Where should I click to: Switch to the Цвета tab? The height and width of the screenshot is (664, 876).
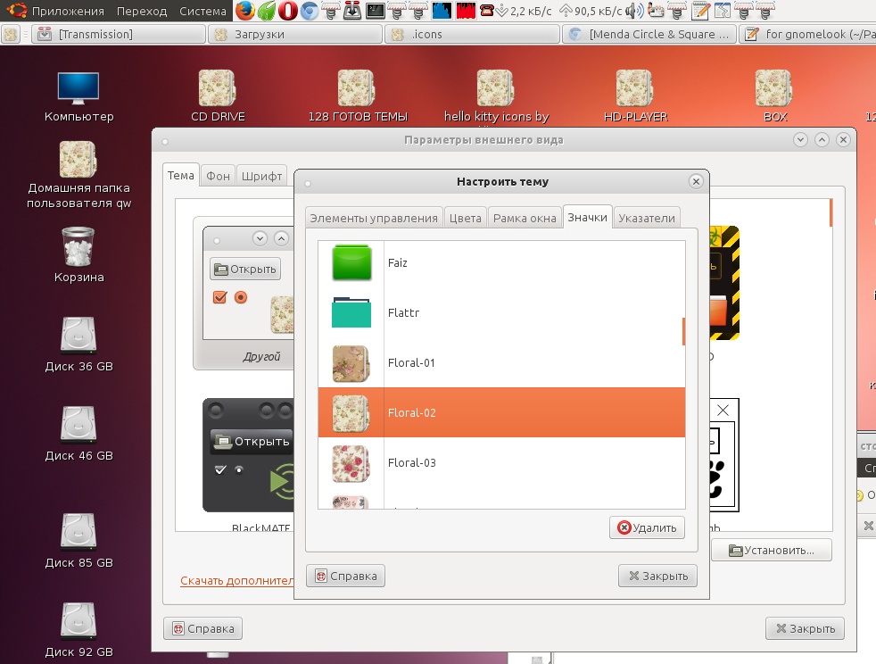(x=466, y=218)
